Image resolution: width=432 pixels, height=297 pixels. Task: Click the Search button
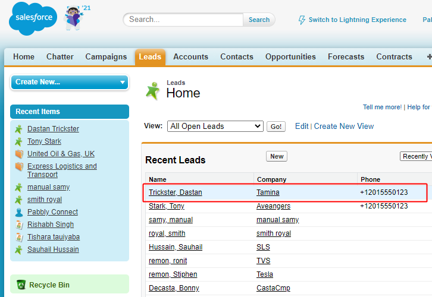point(259,20)
